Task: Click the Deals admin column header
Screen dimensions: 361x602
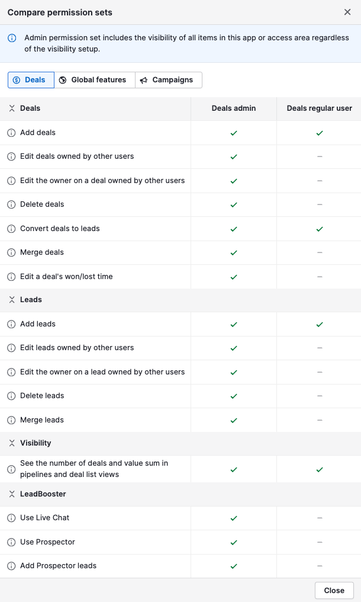Action: tap(234, 108)
